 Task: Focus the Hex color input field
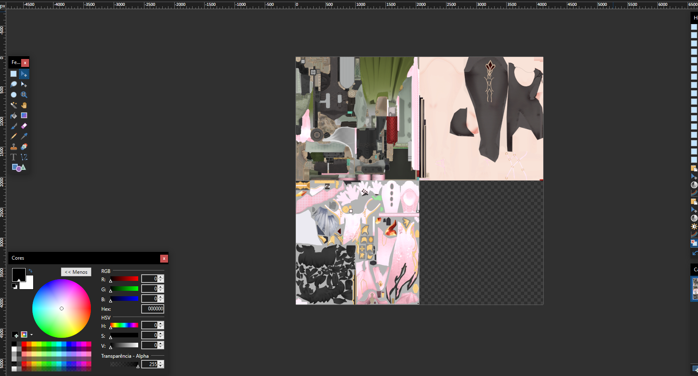pyautogui.click(x=153, y=309)
